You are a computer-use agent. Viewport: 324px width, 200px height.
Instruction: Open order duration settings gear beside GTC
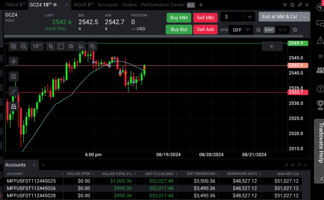coord(295,30)
